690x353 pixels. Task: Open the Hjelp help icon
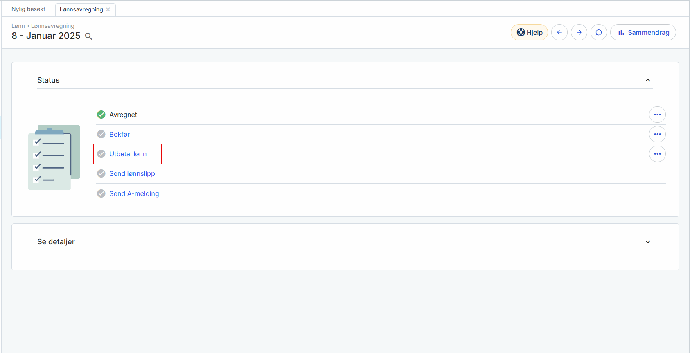click(529, 32)
